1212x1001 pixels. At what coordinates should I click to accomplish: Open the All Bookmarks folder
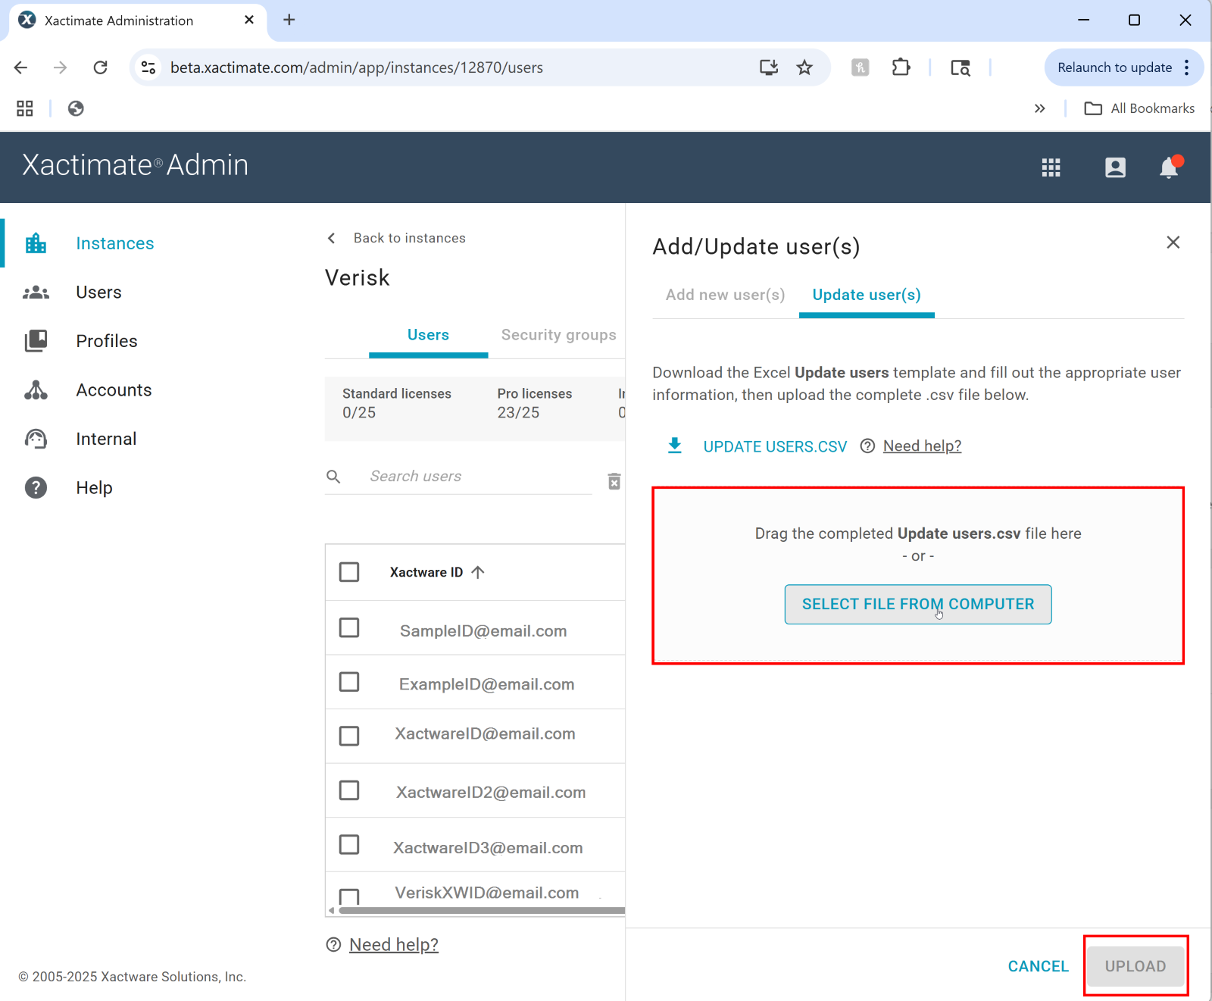[x=1140, y=108]
